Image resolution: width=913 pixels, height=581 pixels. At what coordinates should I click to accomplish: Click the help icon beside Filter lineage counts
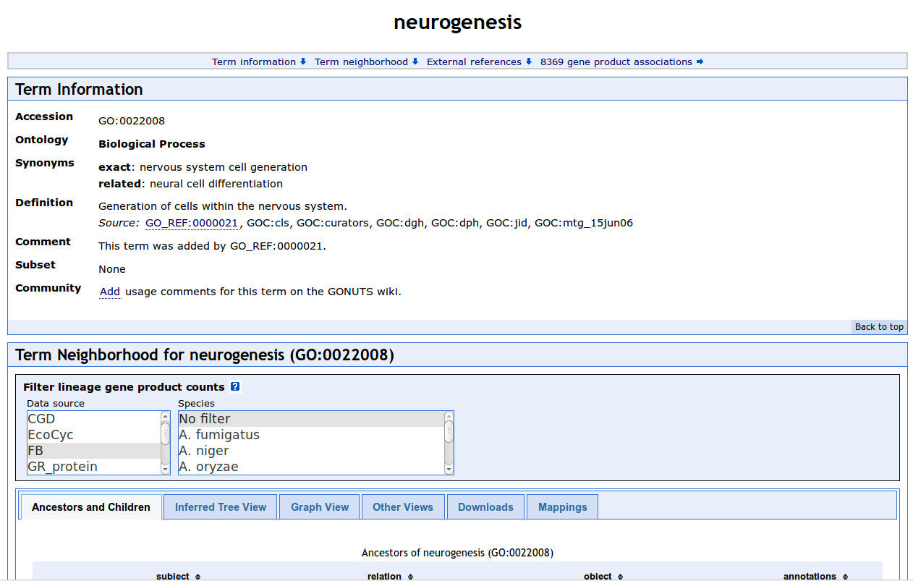(x=235, y=387)
